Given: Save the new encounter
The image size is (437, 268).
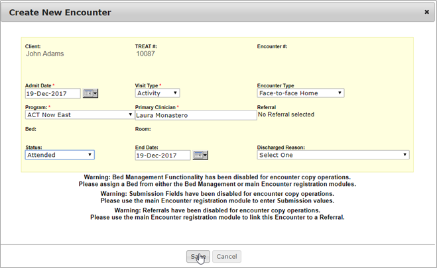Looking at the screenshot, I should point(198,256).
